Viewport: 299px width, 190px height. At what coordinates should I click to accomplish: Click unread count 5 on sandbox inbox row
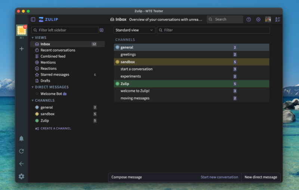(235, 62)
